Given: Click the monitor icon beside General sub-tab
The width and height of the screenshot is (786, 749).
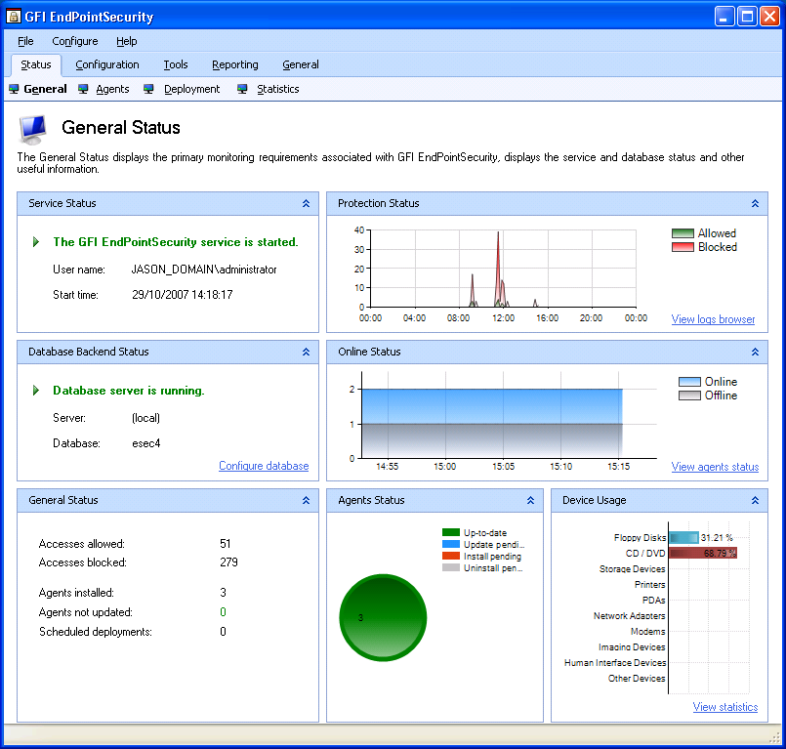Looking at the screenshot, I should (14, 89).
